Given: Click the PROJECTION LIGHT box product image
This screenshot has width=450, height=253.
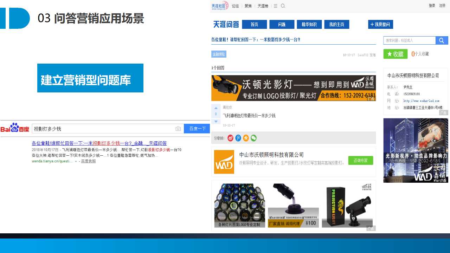Looking at the screenshot, I should click(x=347, y=206).
